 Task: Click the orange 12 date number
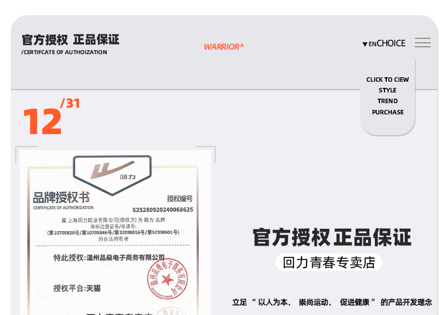pyautogui.click(x=42, y=122)
